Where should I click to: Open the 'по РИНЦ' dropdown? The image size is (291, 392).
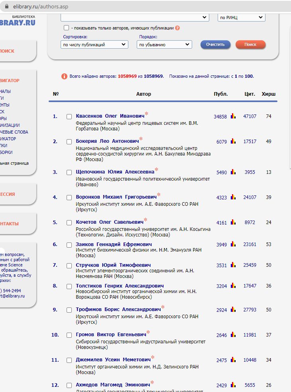point(241,17)
